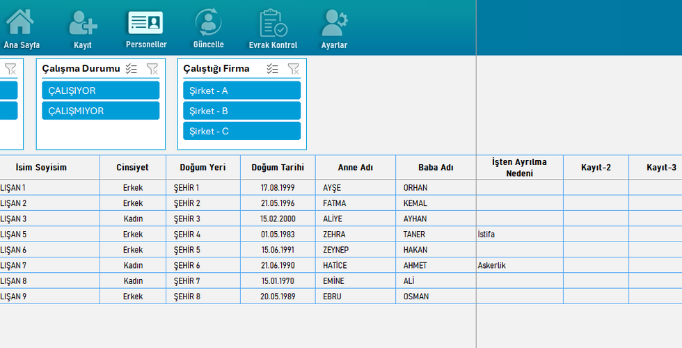Filter by ÇALIŞIYOR status
682x348 pixels.
click(x=101, y=90)
